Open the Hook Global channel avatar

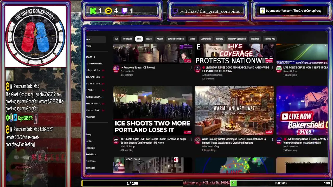tap(116, 140)
